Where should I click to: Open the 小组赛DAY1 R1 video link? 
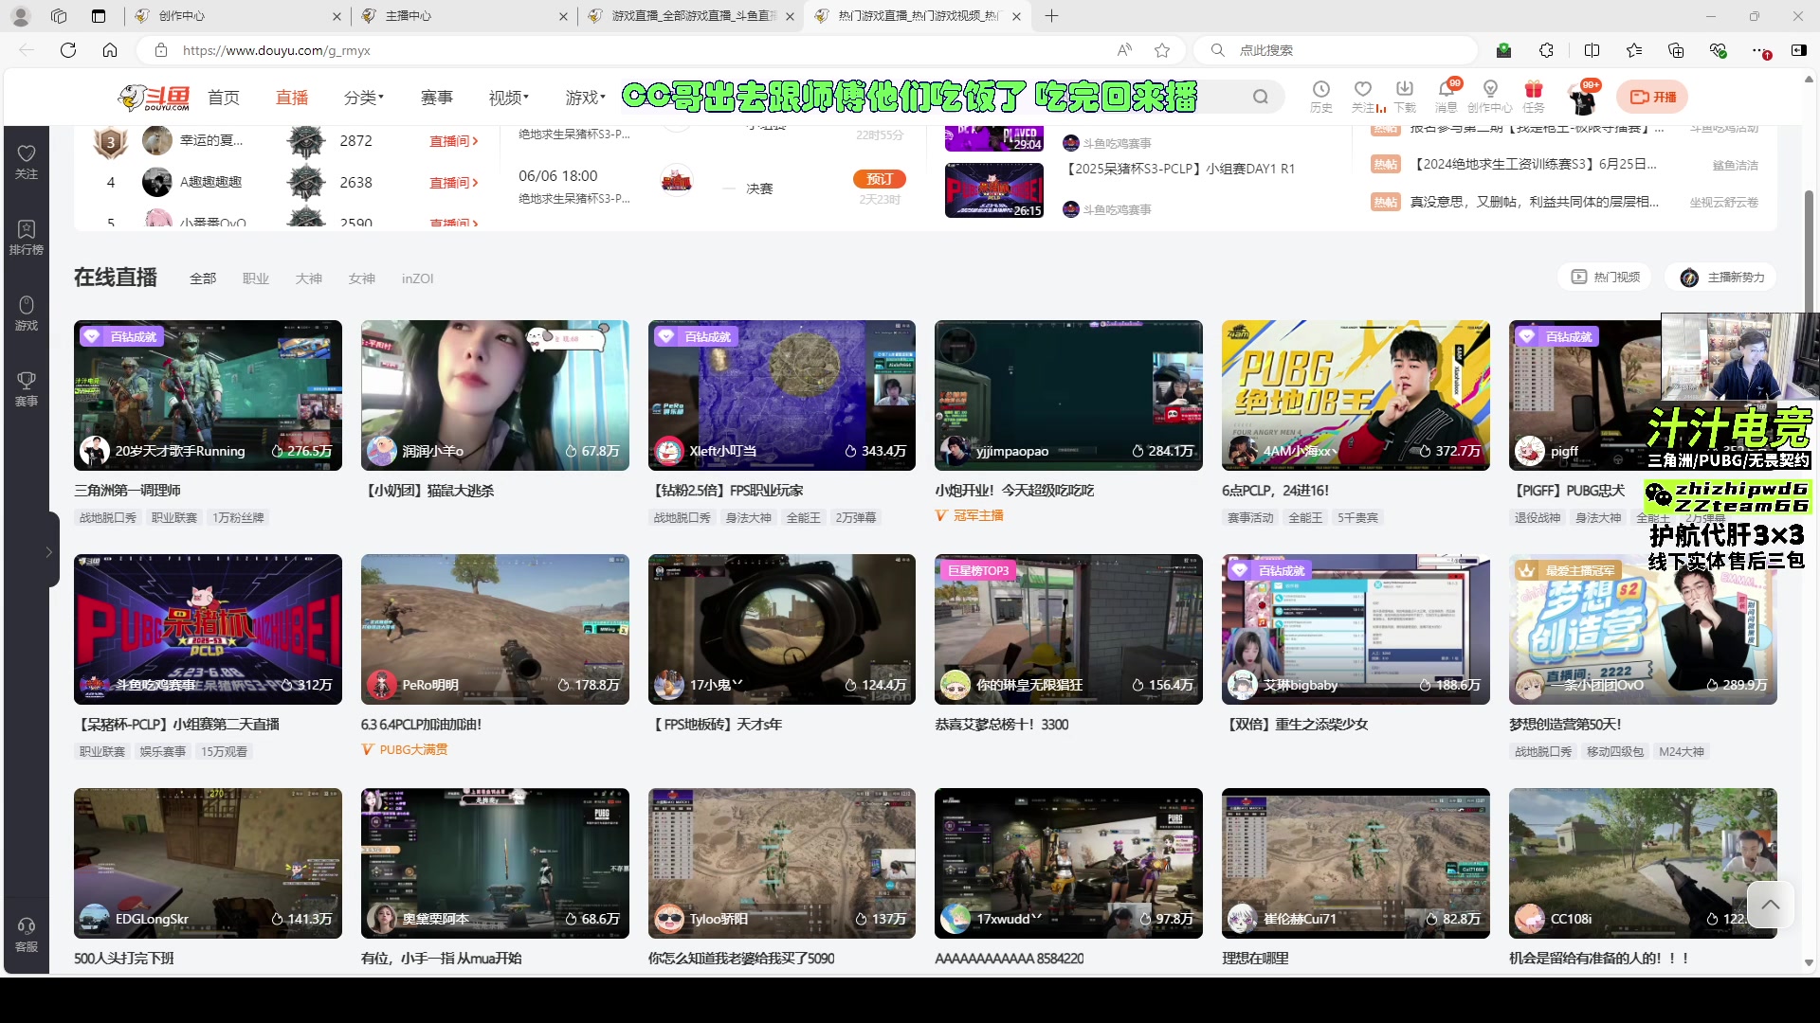tap(1179, 169)
